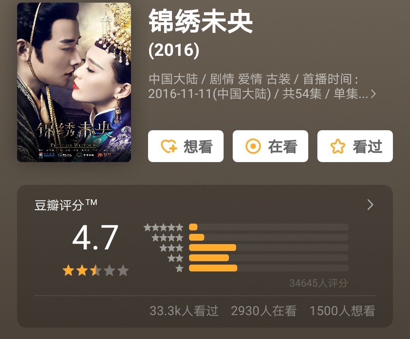Image resolution: width=410 pixels, height=339 pixels.
Task: Open the 豆瓣评分 details chevron arrow
Action: pyautogui.click(x=370, y=205)
